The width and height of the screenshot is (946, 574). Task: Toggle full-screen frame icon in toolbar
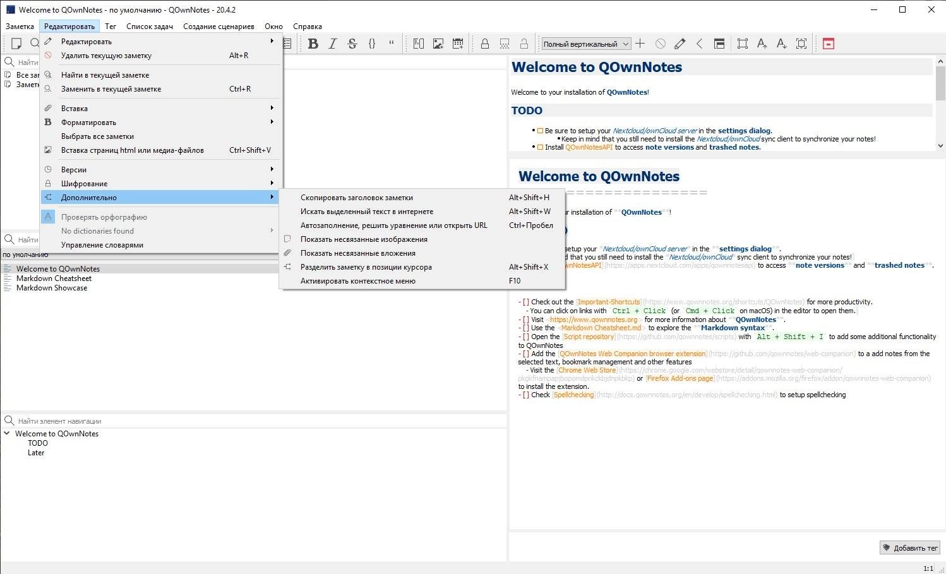coord(743,44)
